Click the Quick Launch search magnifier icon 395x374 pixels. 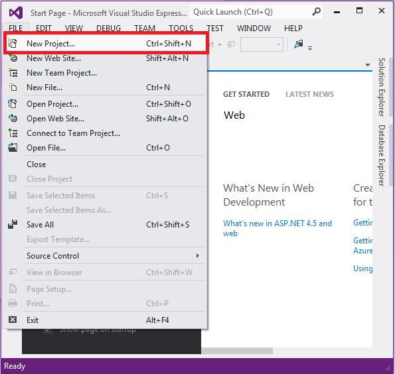pos(316,11)
